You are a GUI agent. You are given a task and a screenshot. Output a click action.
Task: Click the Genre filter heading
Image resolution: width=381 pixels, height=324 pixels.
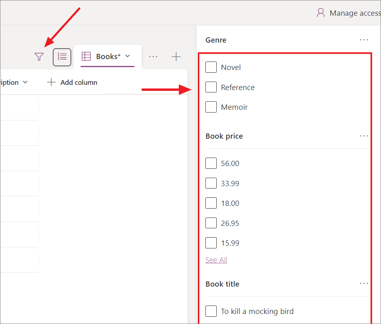click(x=216, y=40)
